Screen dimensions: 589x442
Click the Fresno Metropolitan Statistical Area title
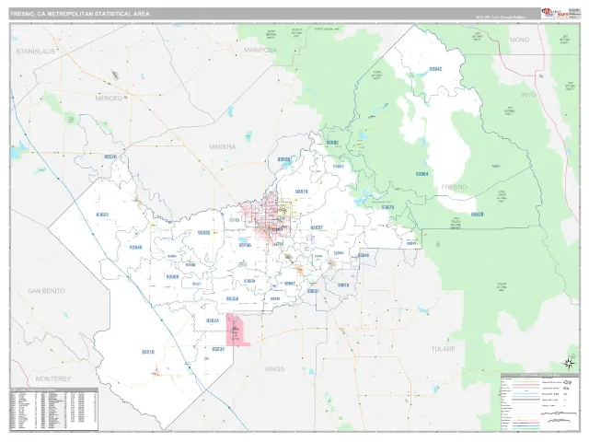click(80, 14)
